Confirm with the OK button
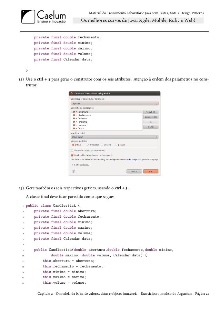This screenshot has height=312, width=220. (150, 171)
